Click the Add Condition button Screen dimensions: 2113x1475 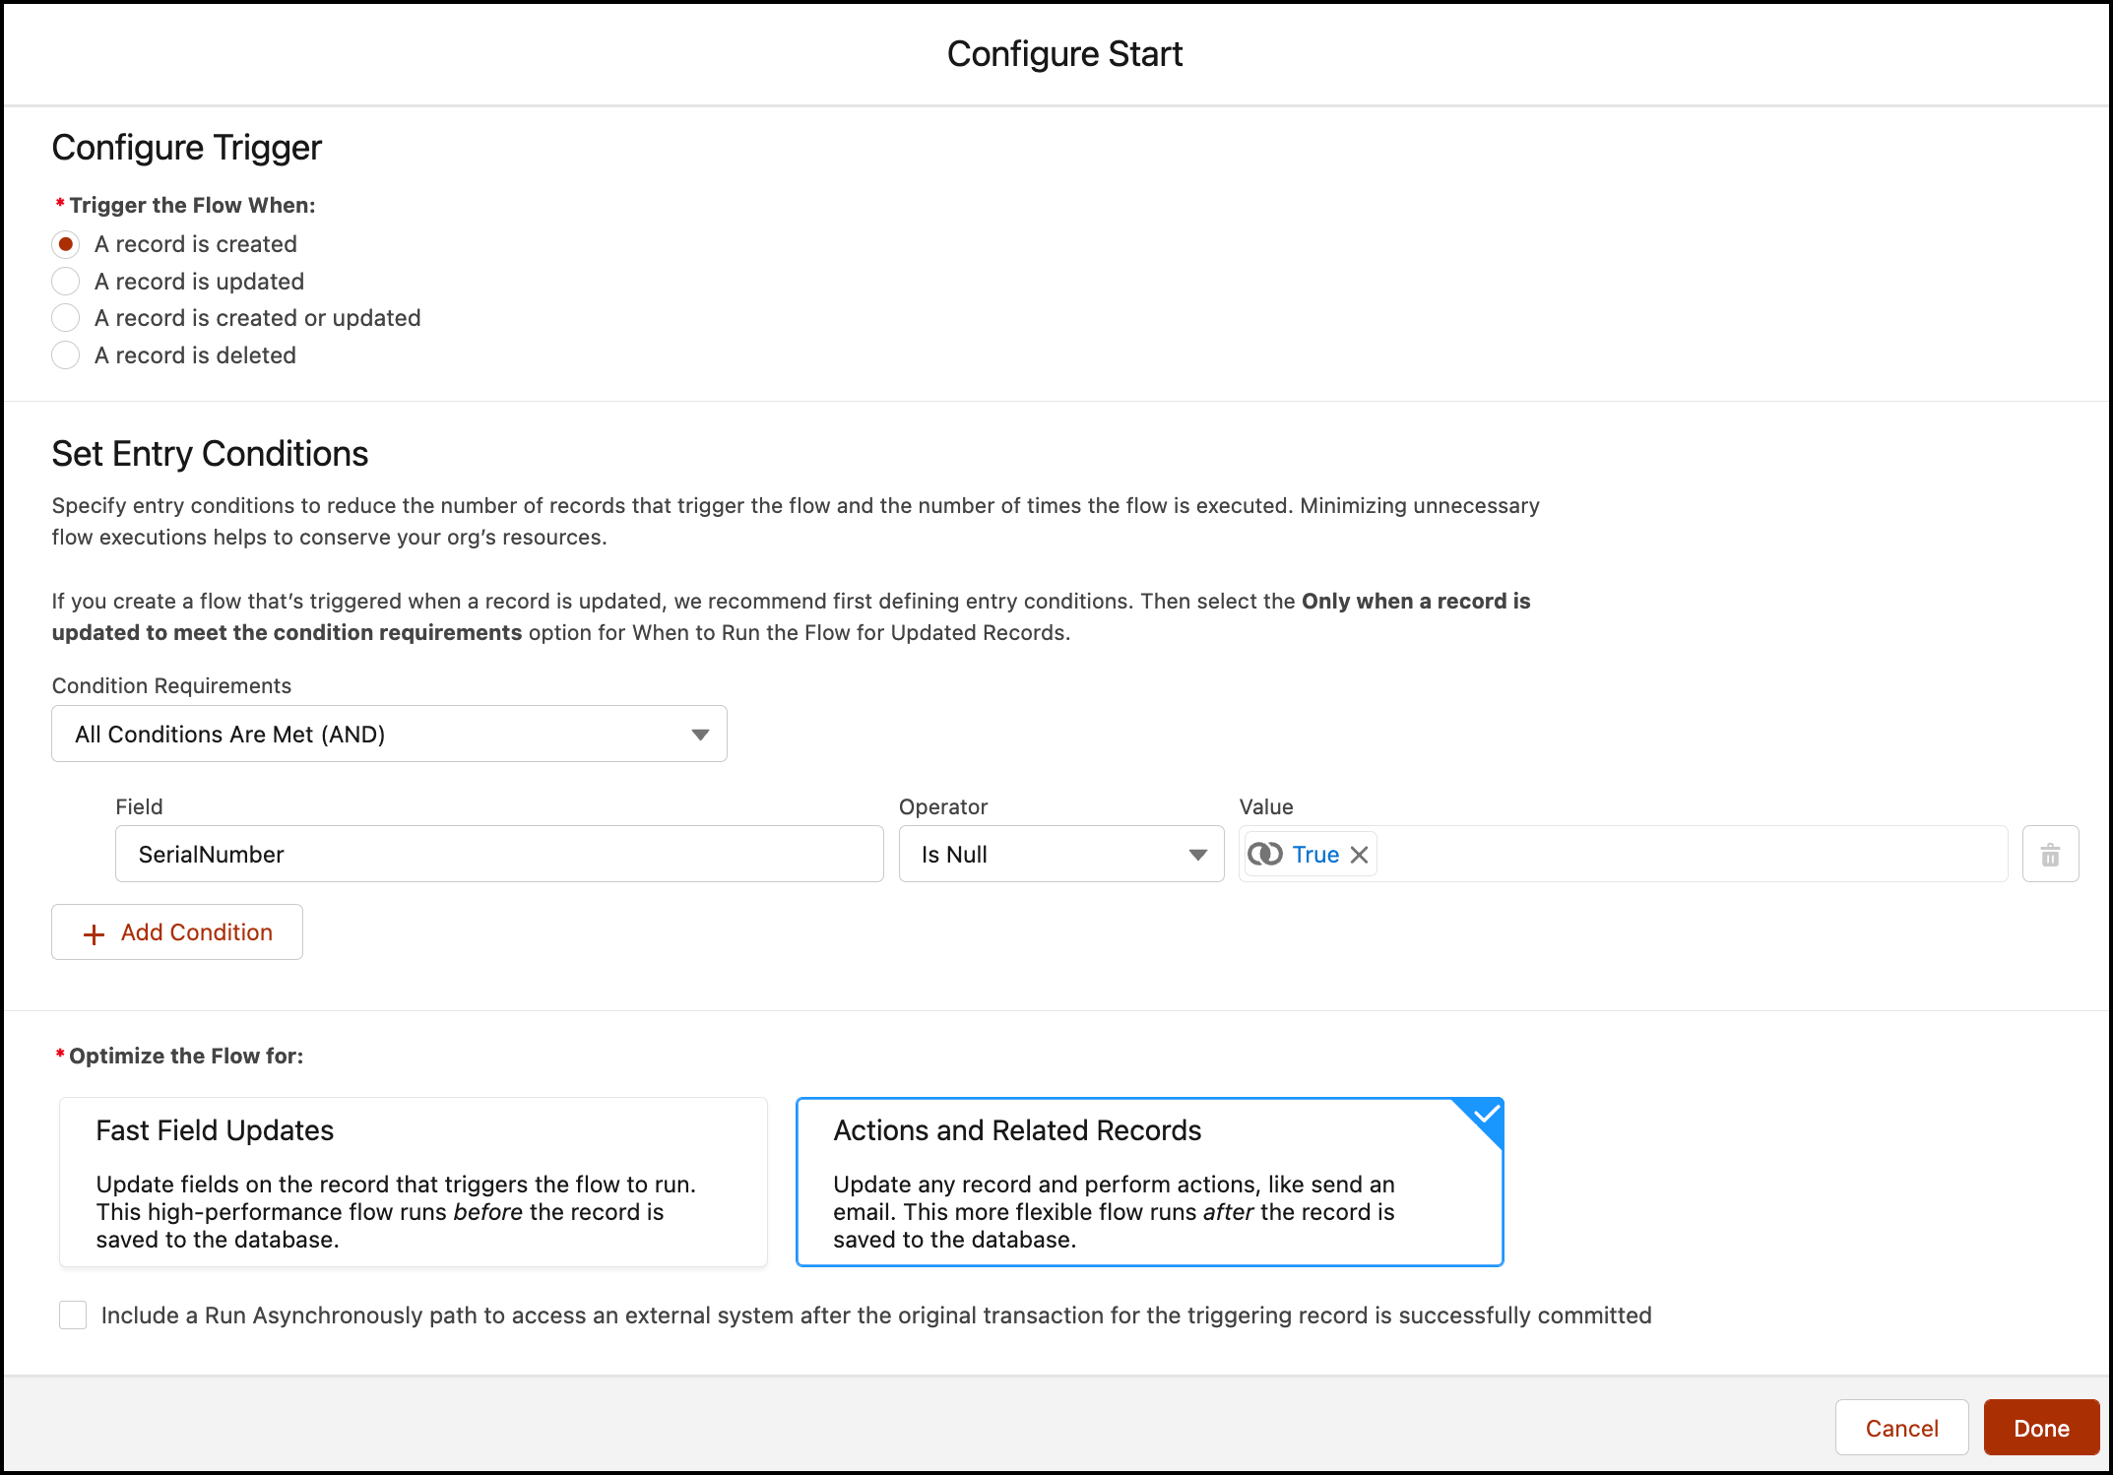[x=177, y=932]
